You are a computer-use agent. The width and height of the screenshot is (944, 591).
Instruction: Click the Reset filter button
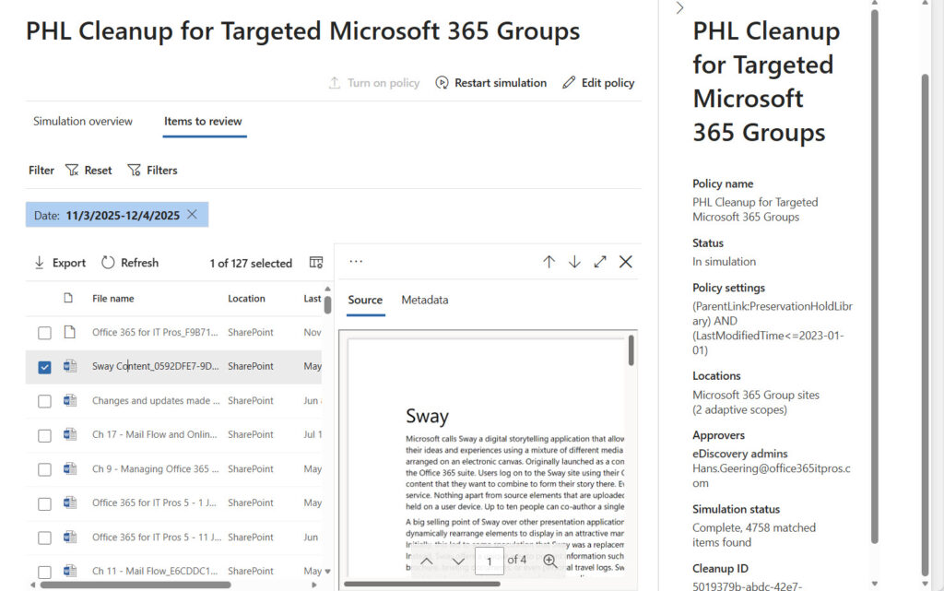click(88, 171)
